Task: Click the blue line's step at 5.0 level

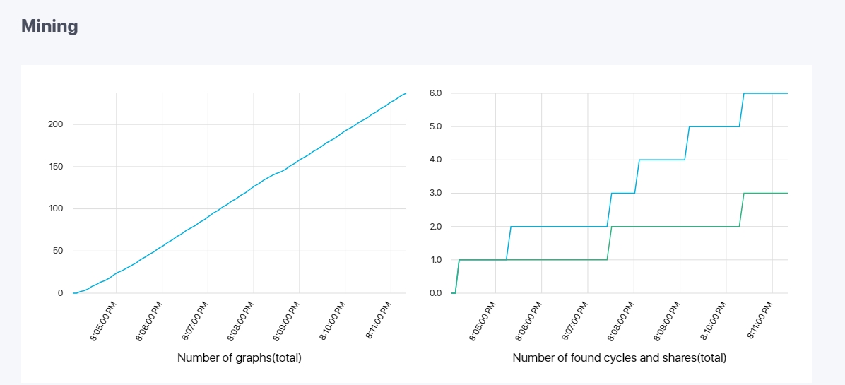Action: (714, 126)
